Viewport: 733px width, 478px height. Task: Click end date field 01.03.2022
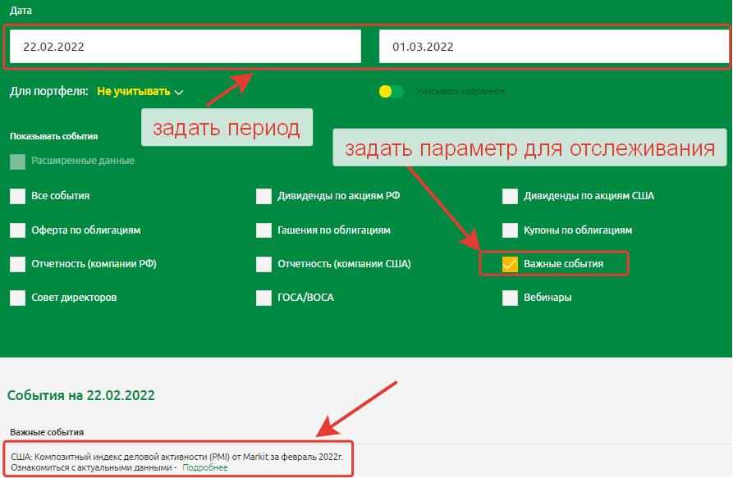point(552,47)
